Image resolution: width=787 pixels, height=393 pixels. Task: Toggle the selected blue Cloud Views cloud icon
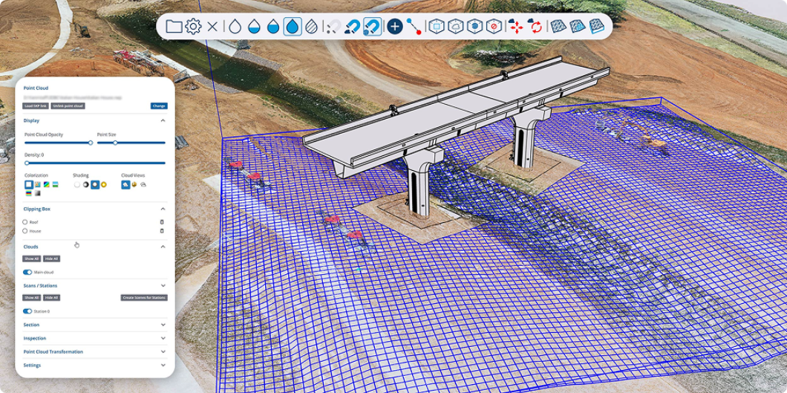coord(125,184)
